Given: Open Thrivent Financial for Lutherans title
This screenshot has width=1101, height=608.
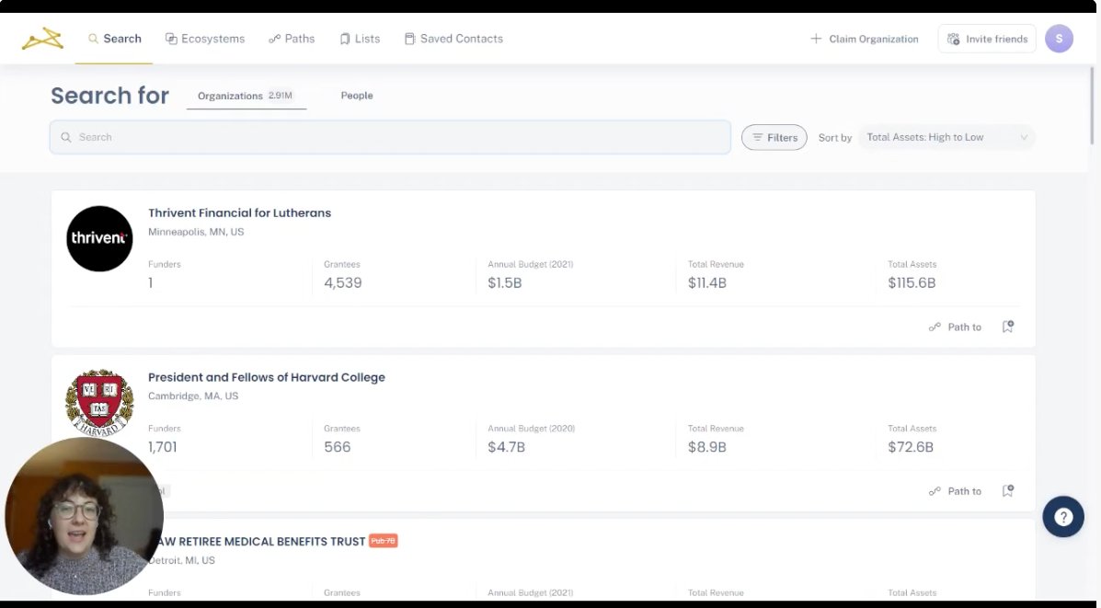Looking at the screenshot, I should 239,212.
